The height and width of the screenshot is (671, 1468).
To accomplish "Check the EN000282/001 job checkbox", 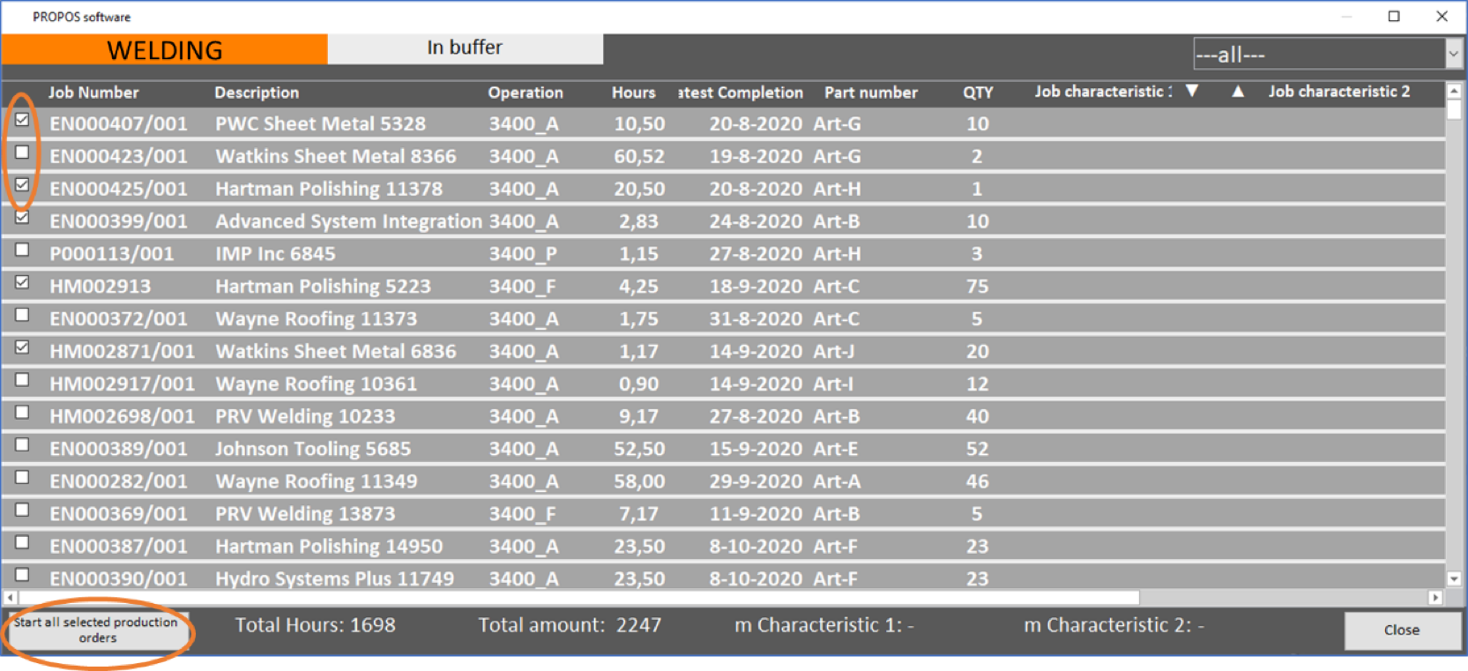I will click(22, 478).
